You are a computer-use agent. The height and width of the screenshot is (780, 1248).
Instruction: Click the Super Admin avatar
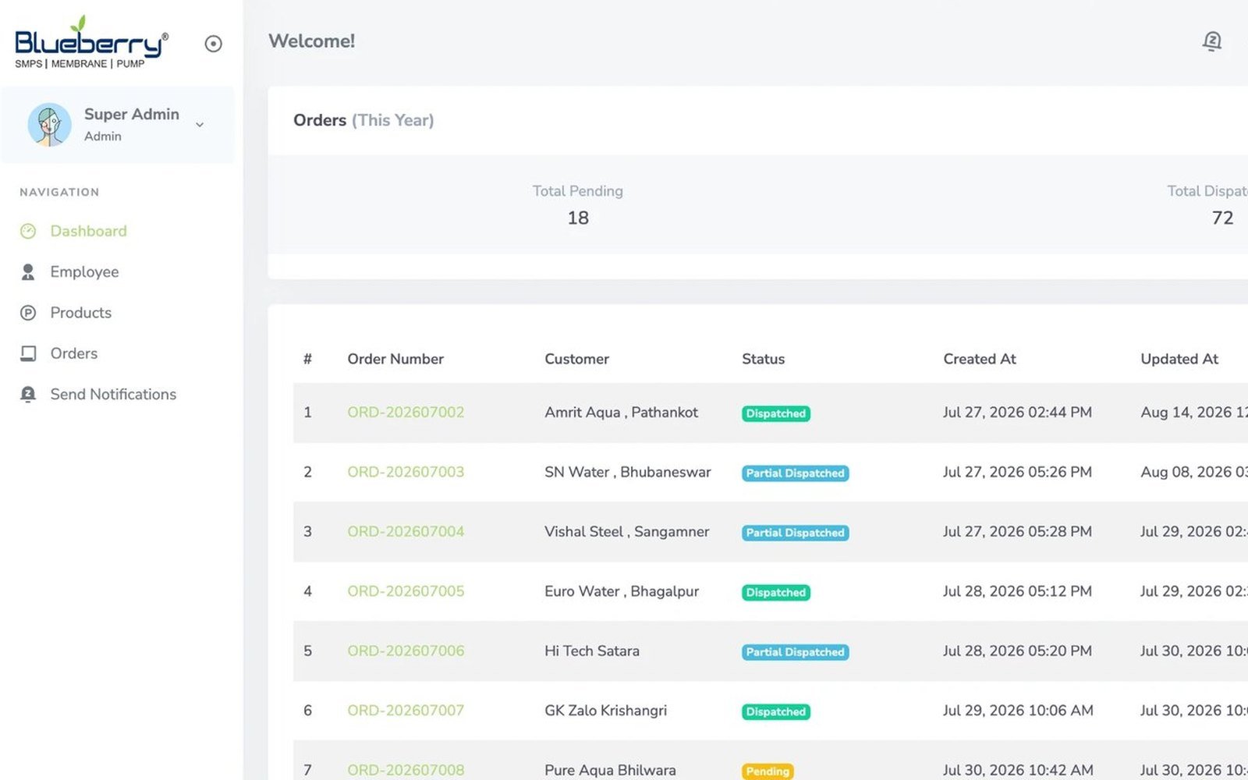pyautogui.click(x=49, y=125)
